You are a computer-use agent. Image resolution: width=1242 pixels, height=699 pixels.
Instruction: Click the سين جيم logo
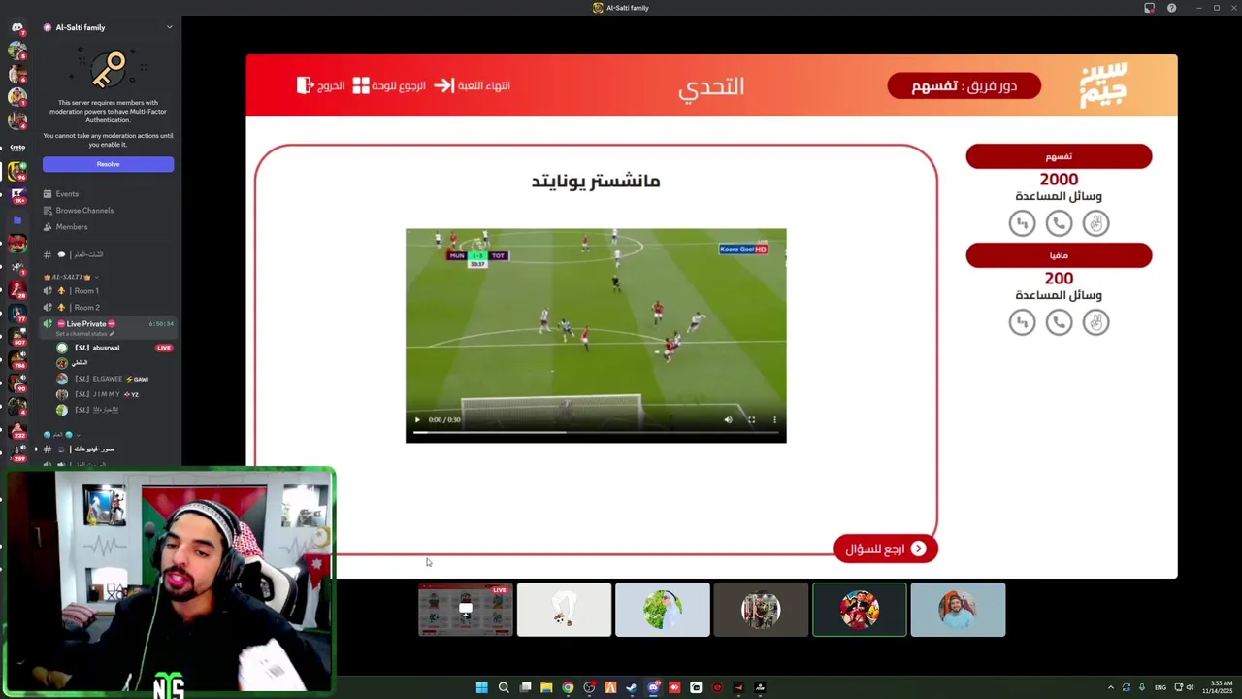tap(1103, 85)
